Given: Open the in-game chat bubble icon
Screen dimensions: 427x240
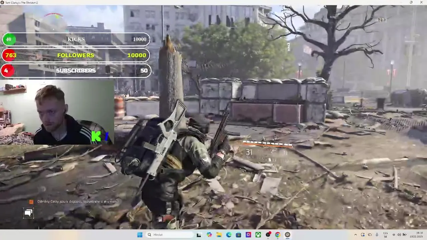Looking at the screenshot, I should [28, 213].
